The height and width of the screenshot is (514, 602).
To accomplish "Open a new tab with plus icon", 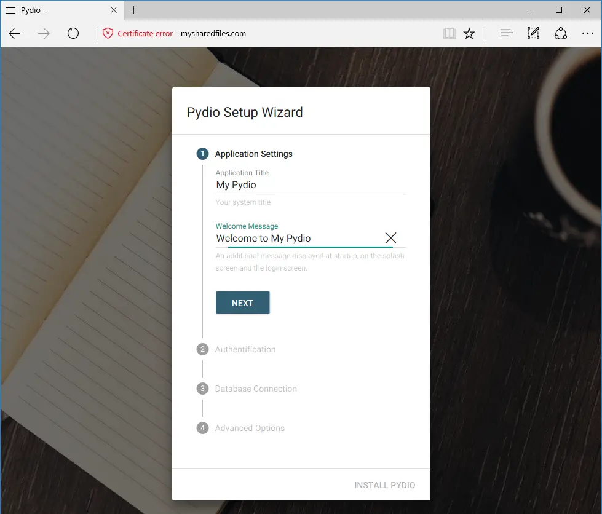I will (133, 10).
